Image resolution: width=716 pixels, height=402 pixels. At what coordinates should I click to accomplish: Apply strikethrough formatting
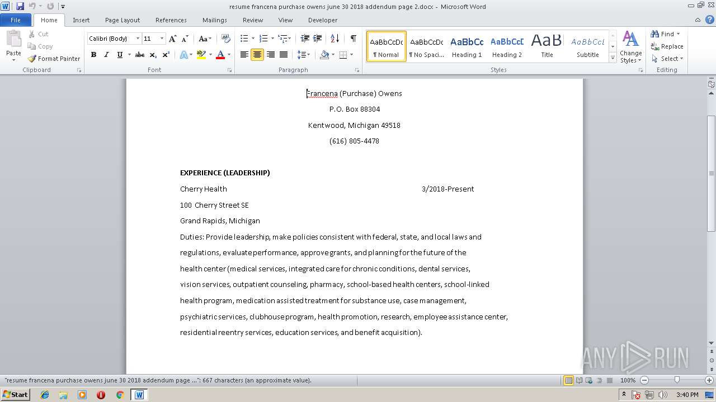coord(140,55)
